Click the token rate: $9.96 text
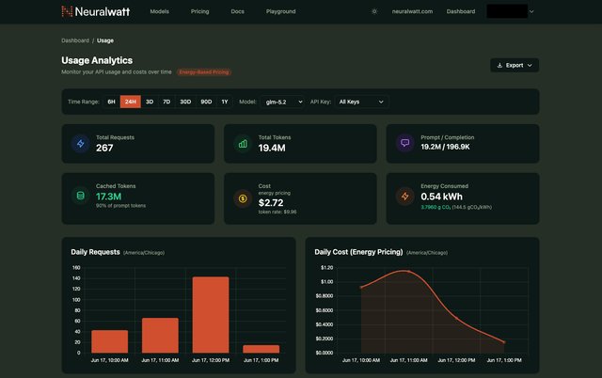This screenshot has height=378, width=602. (x=277, y=212)
